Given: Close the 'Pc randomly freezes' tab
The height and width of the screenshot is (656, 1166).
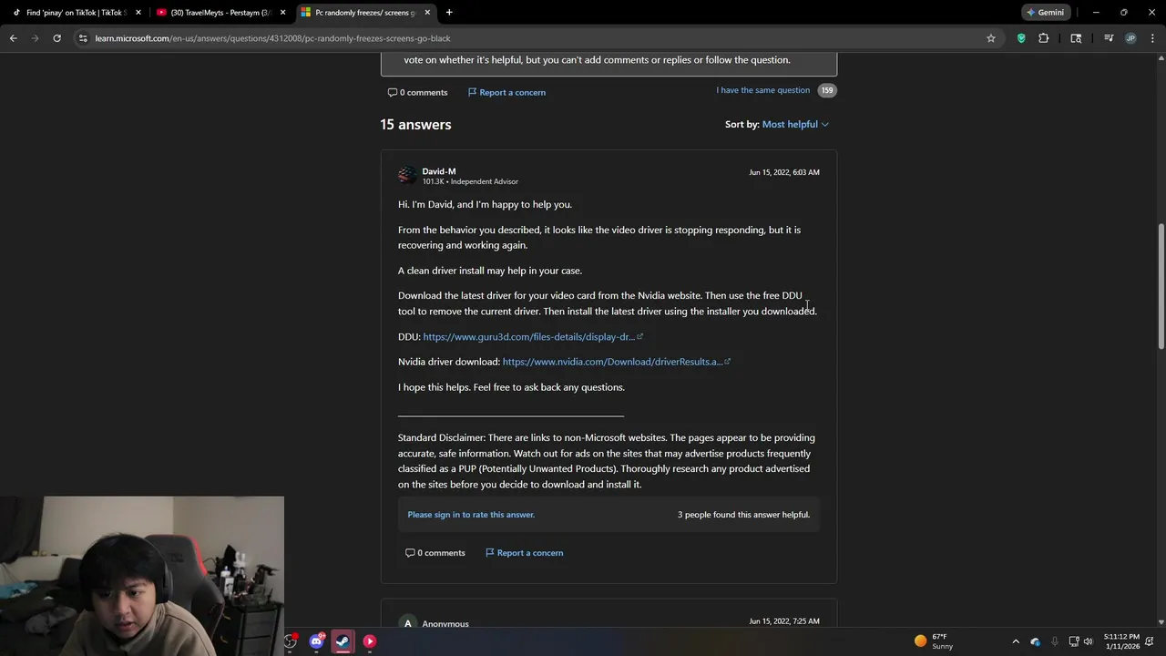Looking at the screenshot, I should coord(427,13).
